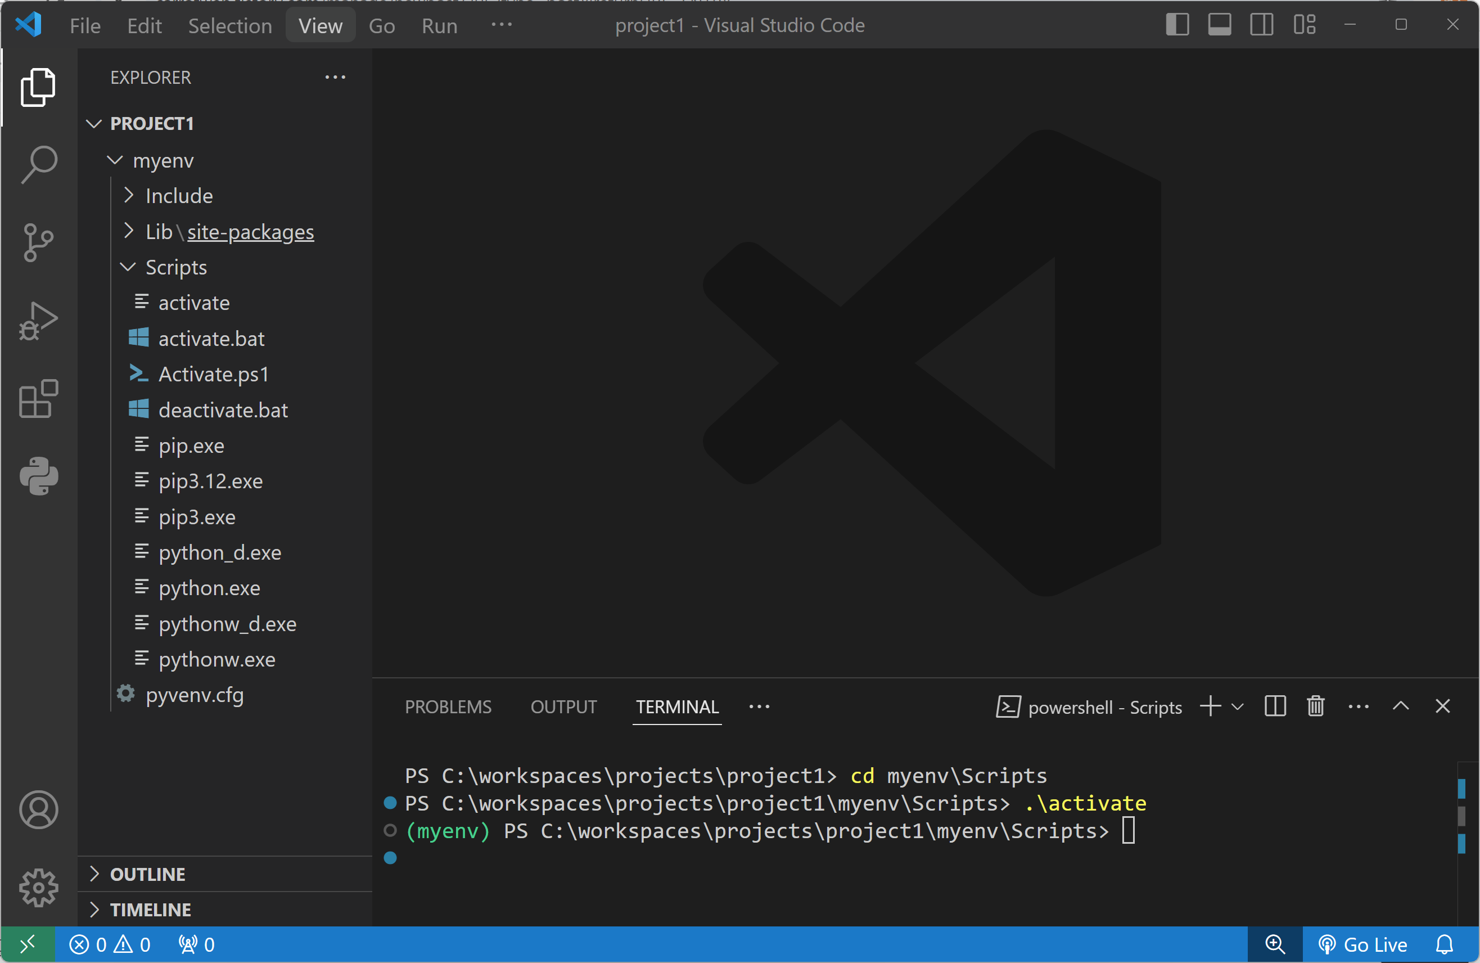Switch to the PROBLEMS tab

coord(448,707)
